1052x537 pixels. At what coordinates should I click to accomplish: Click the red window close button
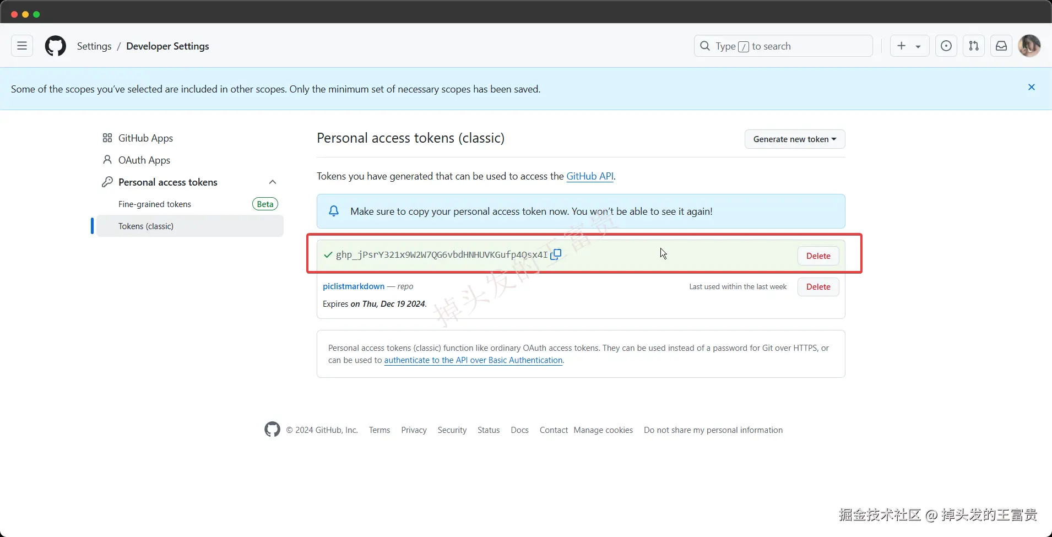pos(14,14)
